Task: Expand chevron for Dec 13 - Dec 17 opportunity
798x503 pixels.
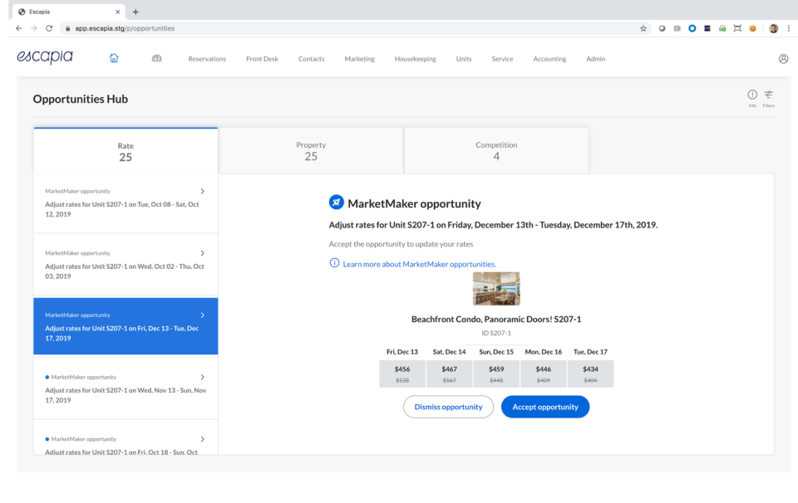Action: [x=203, y=315]
